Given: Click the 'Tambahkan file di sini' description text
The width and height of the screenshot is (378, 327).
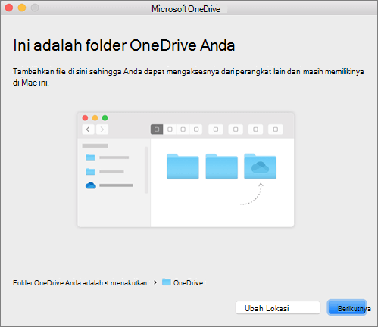Looking at the screenshot, I should pos(189,77).
